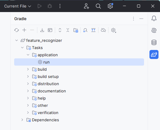This screenshot has height=130, width=160.
Task: Open Gradle panel options three-dot menu
Action: 133,19
